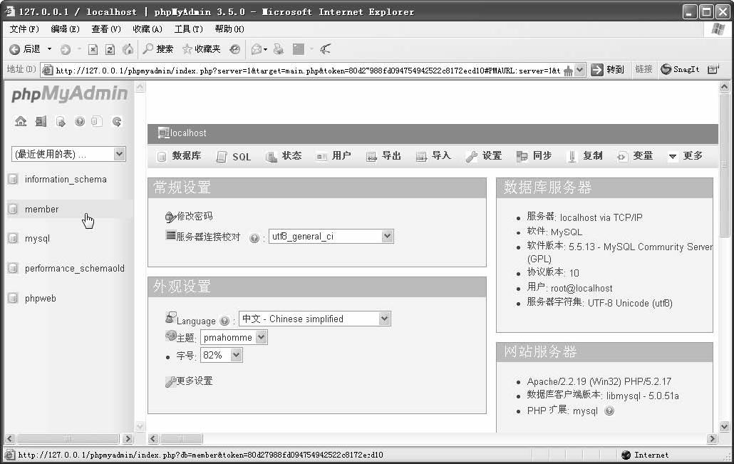Click the main frame vertical scrollbar down arrow

coord(724,426)
